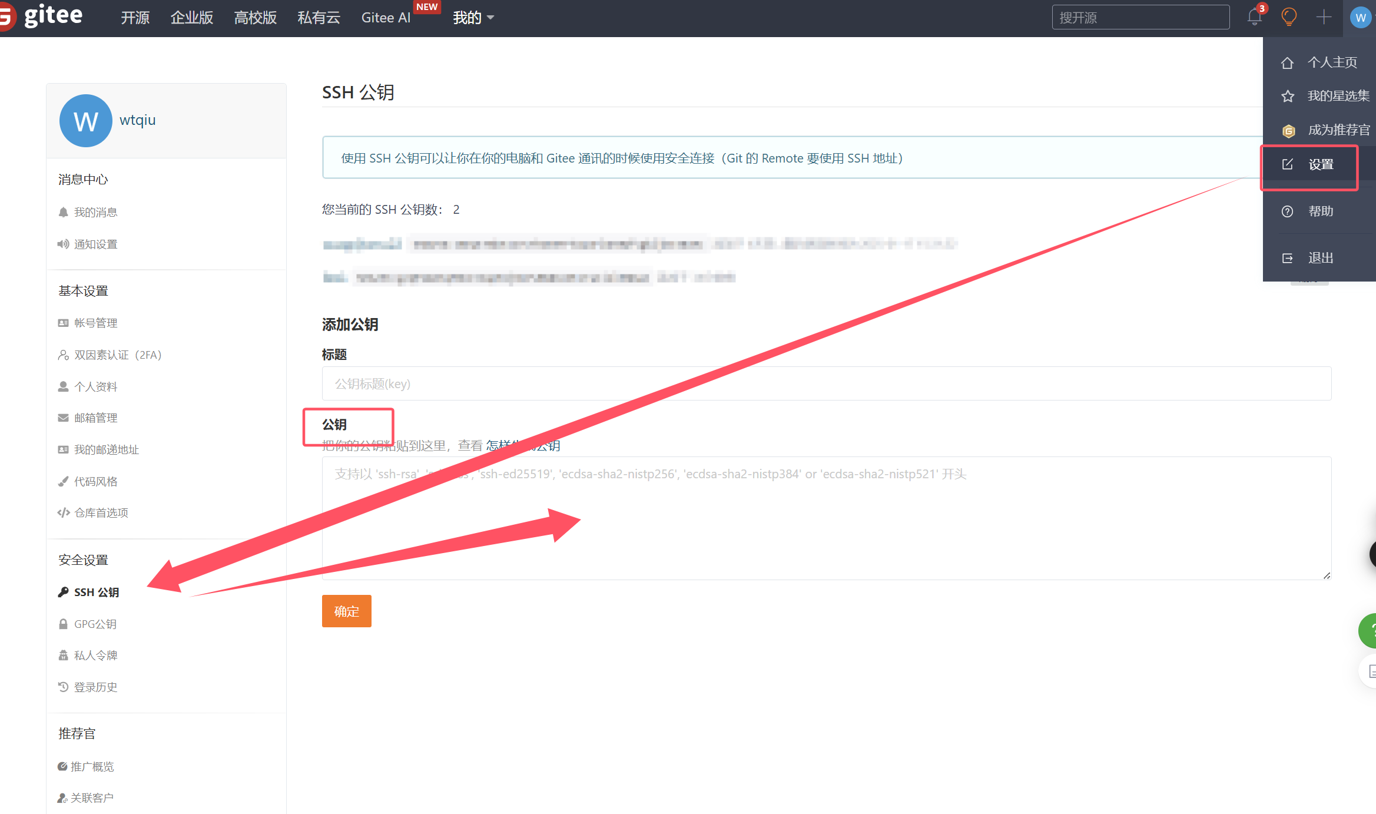The image size is (1376, 814).
Task: Click the user-shield icon beside 双因素认证
Action: point(64,355)
